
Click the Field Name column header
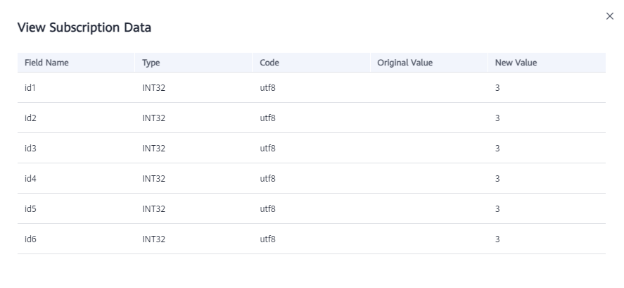(46, 63)
